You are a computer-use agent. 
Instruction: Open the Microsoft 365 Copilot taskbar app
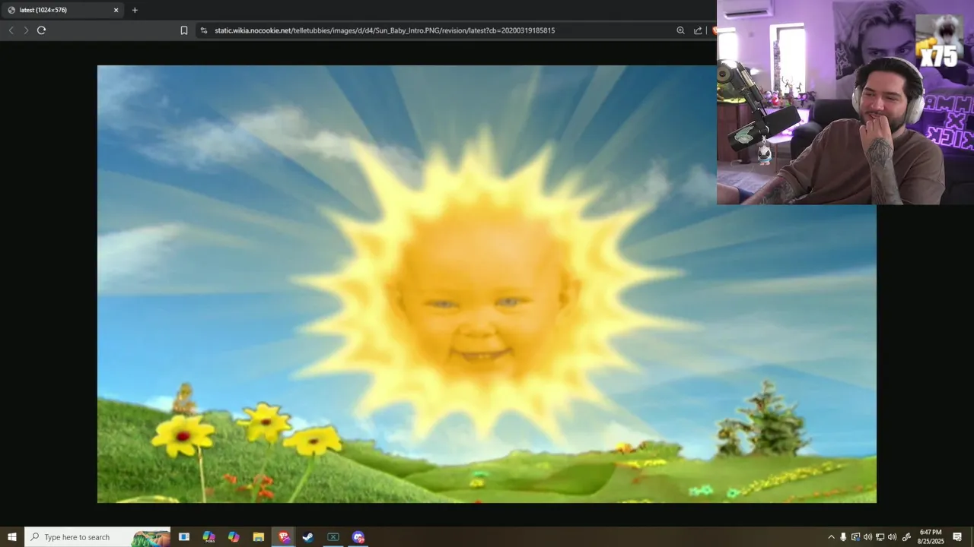pos(208,537)
